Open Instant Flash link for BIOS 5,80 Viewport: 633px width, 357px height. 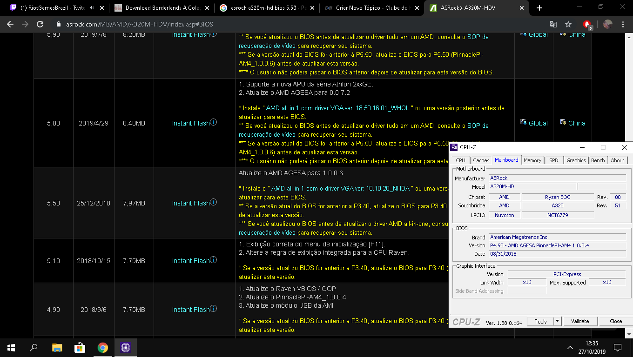tap(191, 123)
